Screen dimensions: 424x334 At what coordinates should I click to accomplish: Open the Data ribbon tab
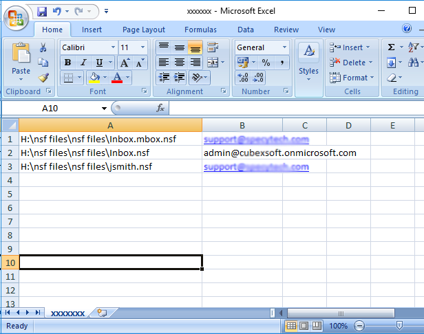(246, 30)
